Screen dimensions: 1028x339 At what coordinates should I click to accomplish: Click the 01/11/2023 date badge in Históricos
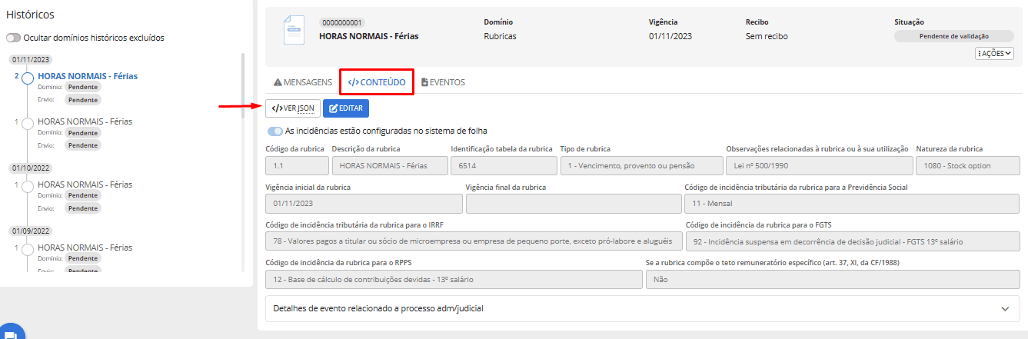pos(31,59)
